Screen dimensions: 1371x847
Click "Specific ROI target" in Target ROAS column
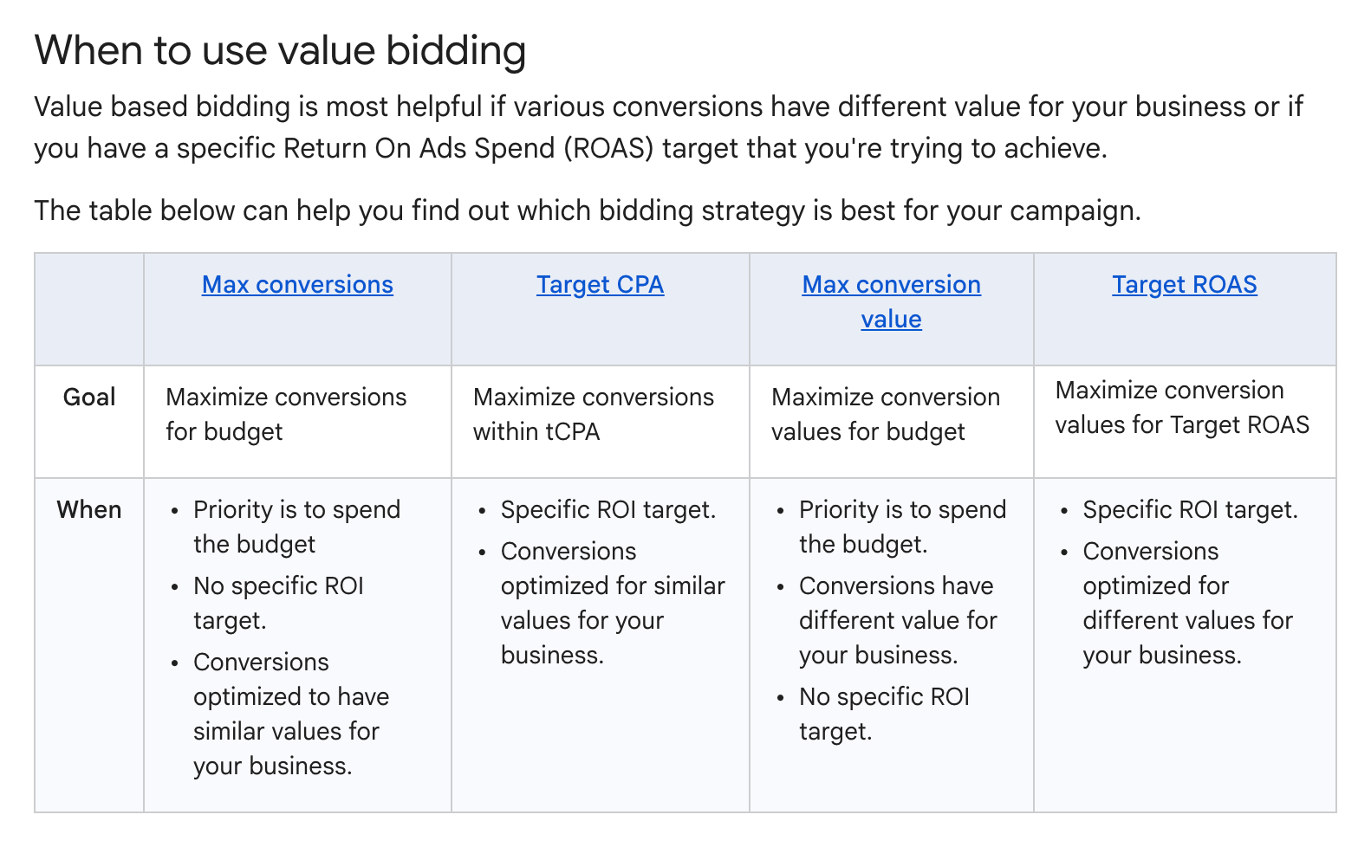1190,510
